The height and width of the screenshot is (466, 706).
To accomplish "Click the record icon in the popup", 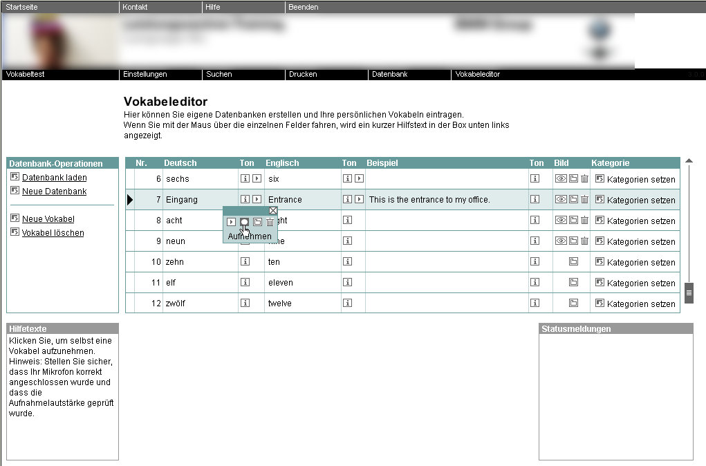I will (x=244, y=222).
